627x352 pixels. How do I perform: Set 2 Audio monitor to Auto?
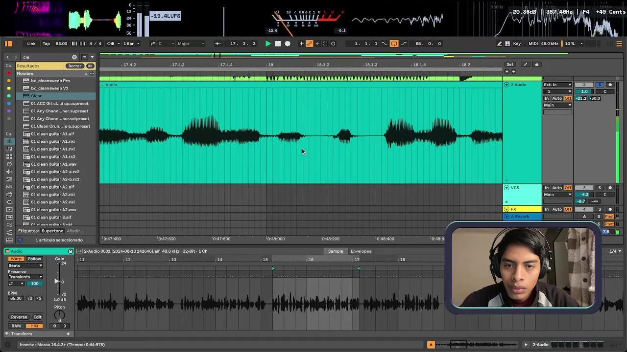click(557, 98)
